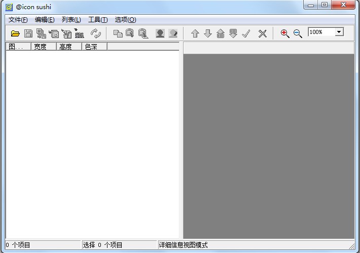Move item up with up arrow

pyautogui.click(x=195, y=33)
